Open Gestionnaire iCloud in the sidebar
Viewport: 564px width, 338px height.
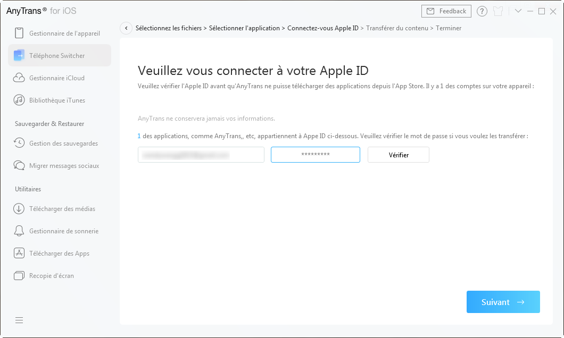click(60, 78)
